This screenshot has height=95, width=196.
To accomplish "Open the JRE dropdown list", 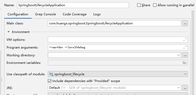I will (x=179, y=88).
